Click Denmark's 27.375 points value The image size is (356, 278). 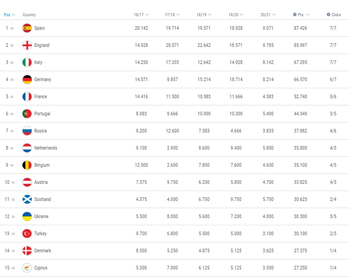[x=300, y=251]
